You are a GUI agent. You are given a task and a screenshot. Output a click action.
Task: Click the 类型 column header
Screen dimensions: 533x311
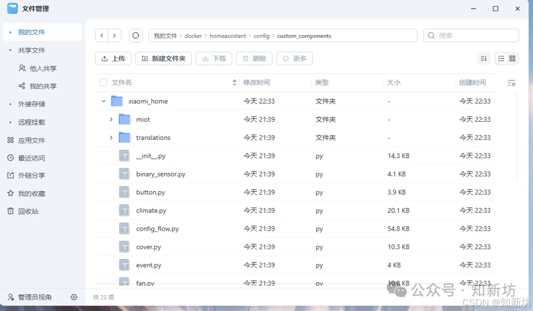point(322,82)
